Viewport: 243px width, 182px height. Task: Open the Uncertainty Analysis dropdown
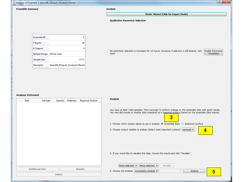(146, 171)
